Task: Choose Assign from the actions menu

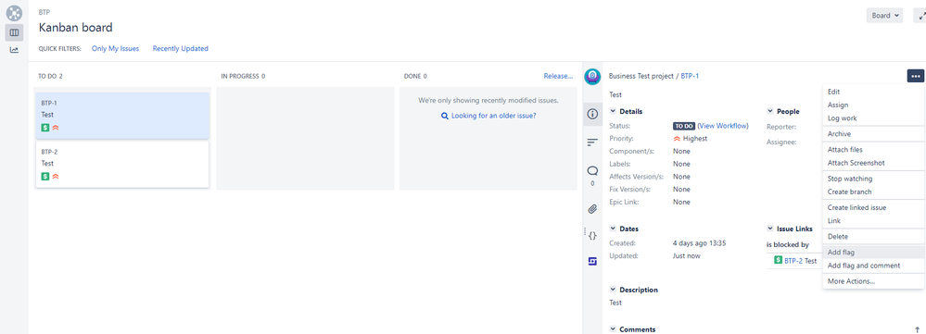Action: (x=873, y=105)
